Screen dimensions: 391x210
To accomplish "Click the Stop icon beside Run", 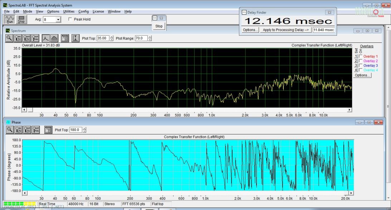I will click(21, 19).
